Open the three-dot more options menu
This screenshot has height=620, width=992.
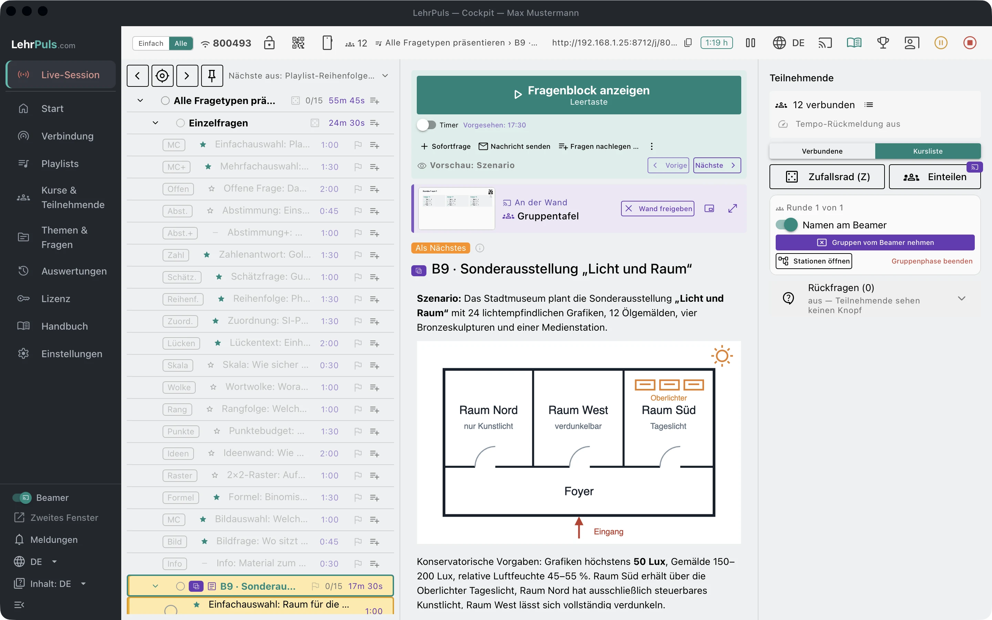coord(652,146)
